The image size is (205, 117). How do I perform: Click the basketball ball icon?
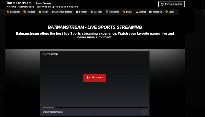tap(8, 12)
